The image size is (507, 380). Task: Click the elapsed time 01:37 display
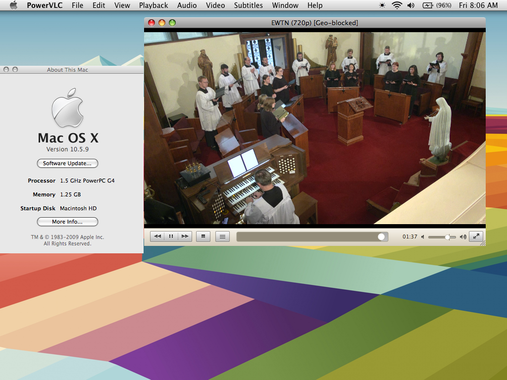[x=409, y=237]
